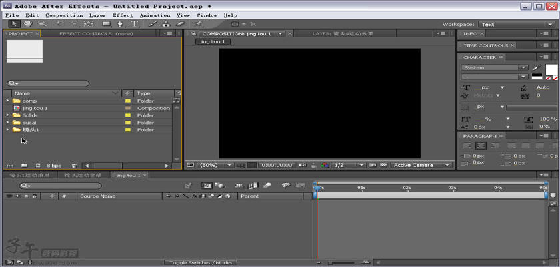The height and width of the screenshot is (267, 560).
Task: Select the Hand tool
Action: coord(28,24)
